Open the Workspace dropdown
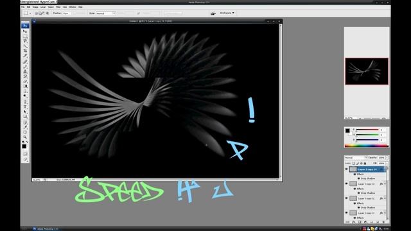The height and width of the screenshot is (231, 411). (x=227, y=13)
